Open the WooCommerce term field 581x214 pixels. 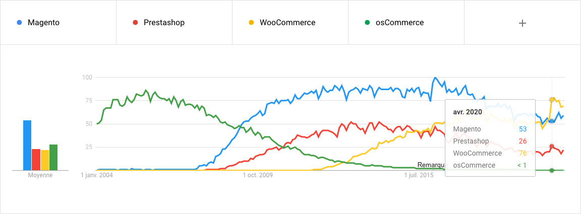tap(287, 23)
